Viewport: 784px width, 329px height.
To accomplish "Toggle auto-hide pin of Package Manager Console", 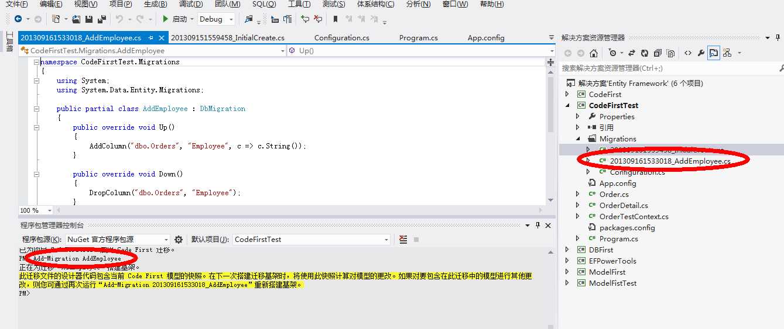I will point(537,225).
